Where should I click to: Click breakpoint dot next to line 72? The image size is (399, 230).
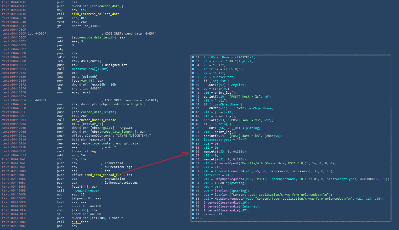(x=193, y=214)
